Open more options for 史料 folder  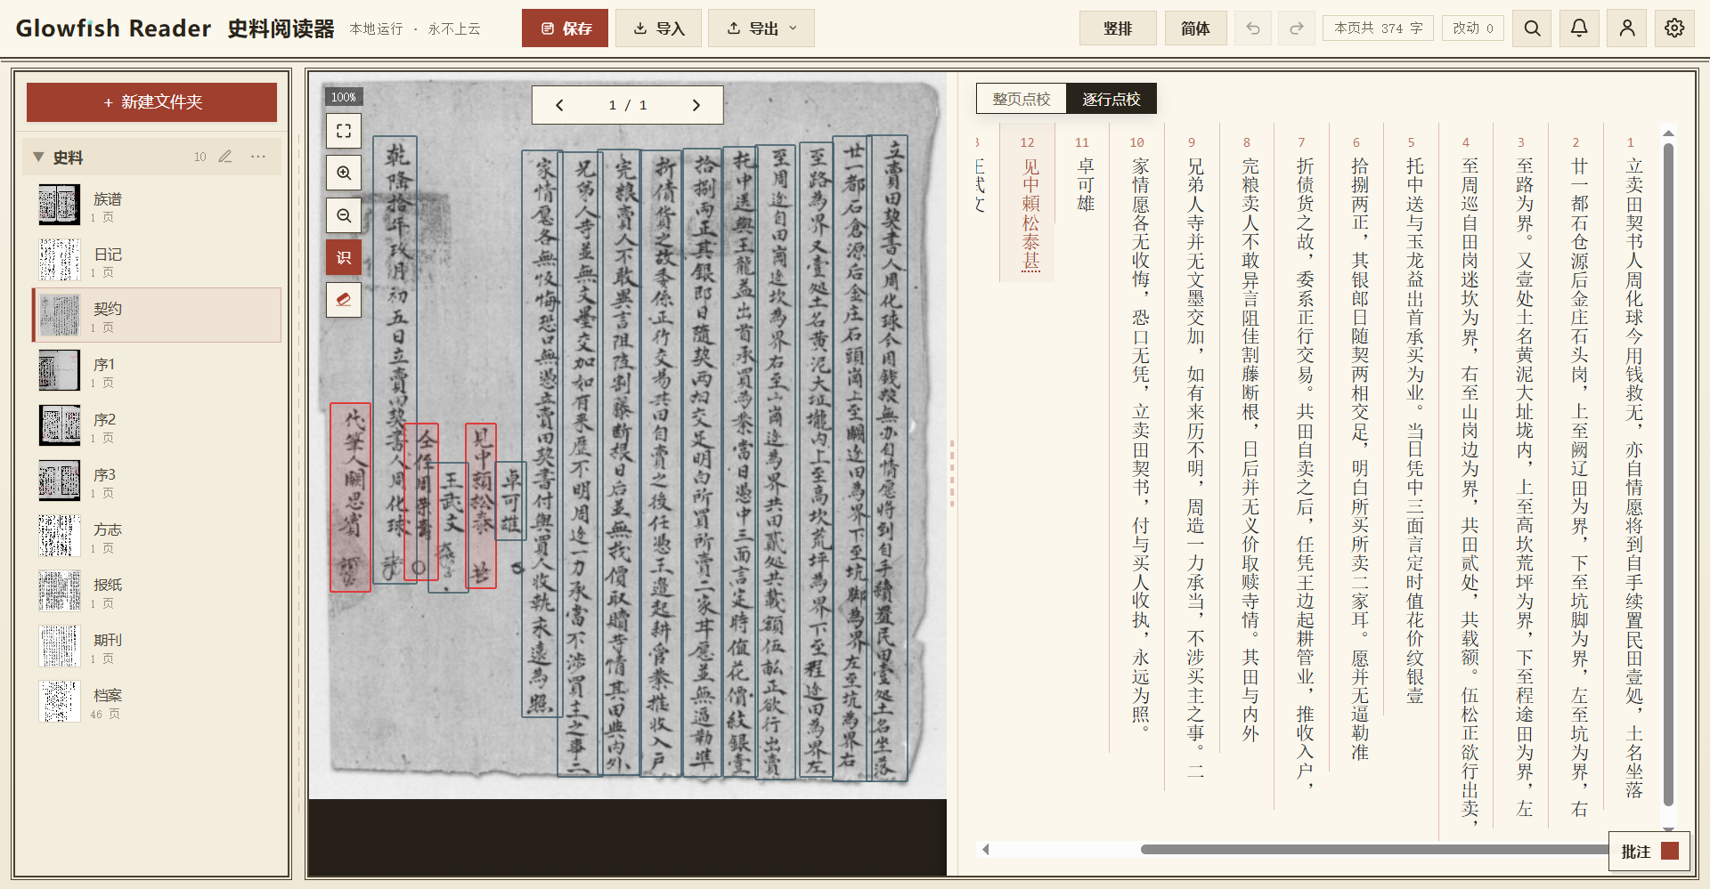click(x=258, y=157)
